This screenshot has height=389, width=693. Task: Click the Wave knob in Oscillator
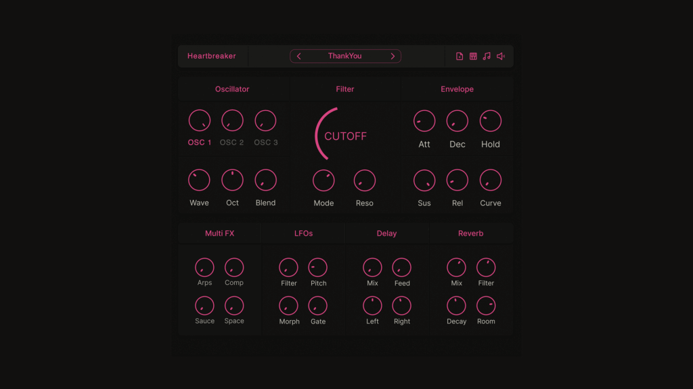point(199,180)
